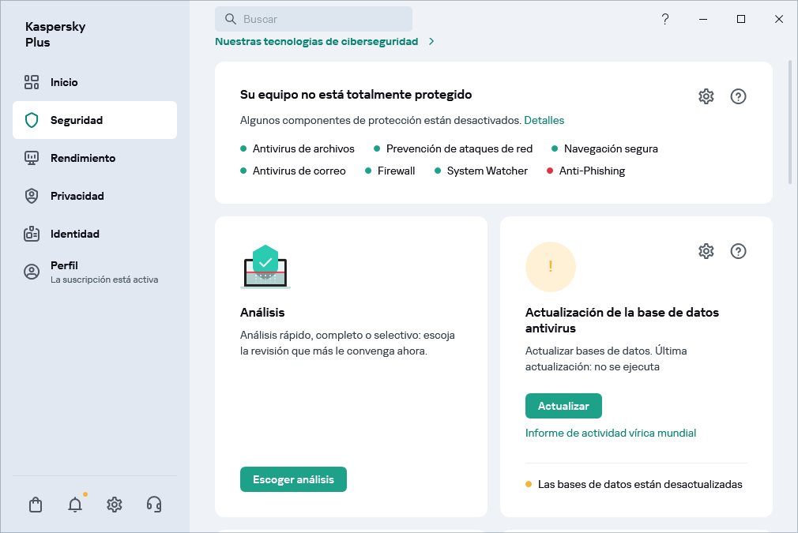Open the notifications bell with orange badge
This screenshot has height=533, width=798.
tap(74, 504)
